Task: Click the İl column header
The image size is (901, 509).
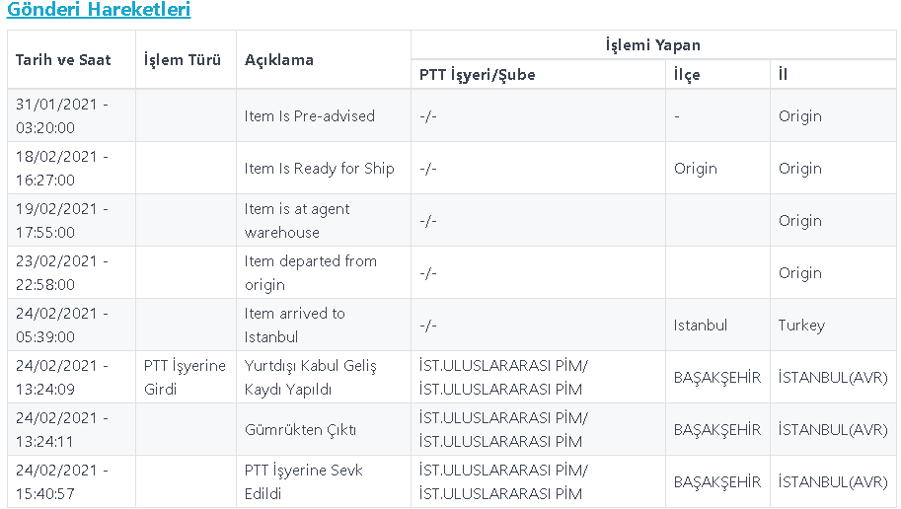Action: point(783,74)
